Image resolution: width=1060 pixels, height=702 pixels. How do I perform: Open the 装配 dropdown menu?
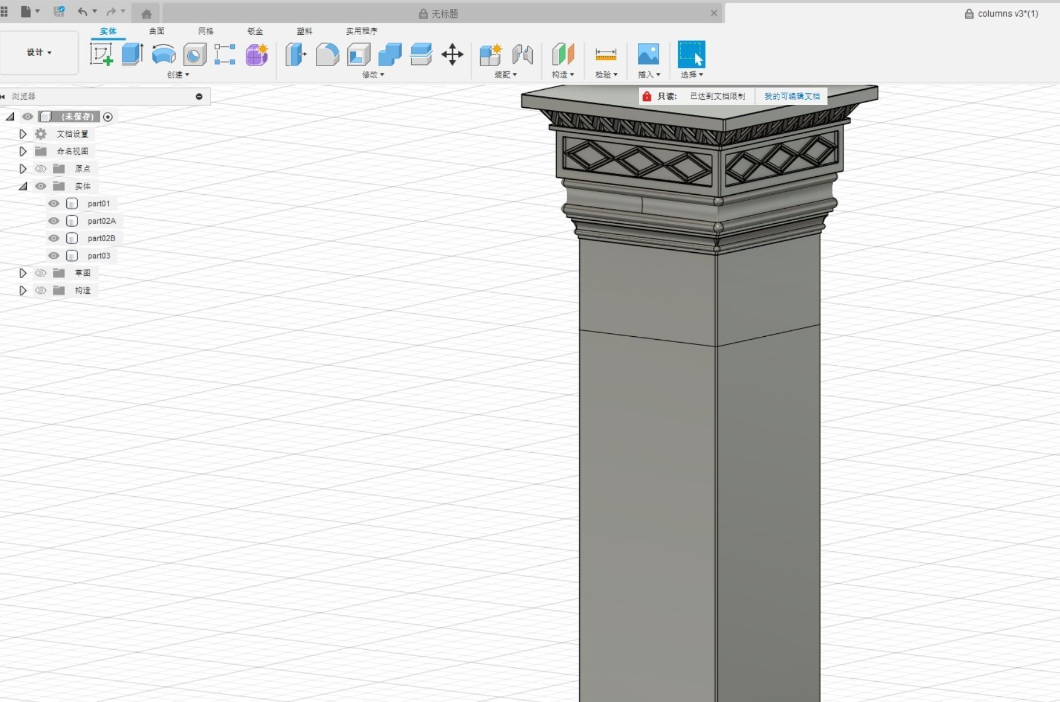tap(505, 75)
